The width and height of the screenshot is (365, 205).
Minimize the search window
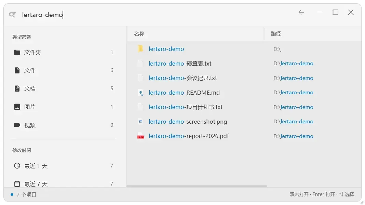320,12
